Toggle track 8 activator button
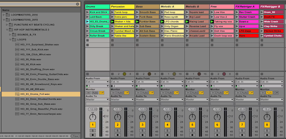The height and width of the screenshot is (139, 286). pyautogui.click(x=267, y=125)
